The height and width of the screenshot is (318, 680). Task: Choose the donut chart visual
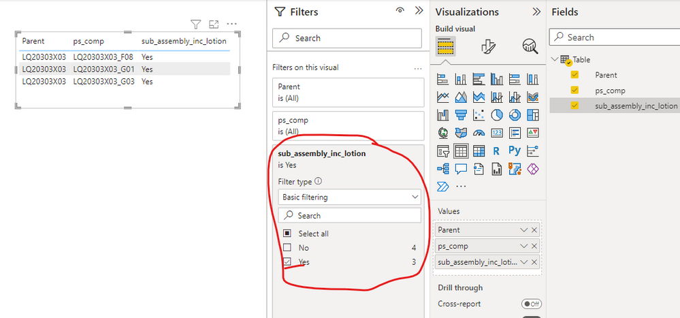tap(515, 115)
